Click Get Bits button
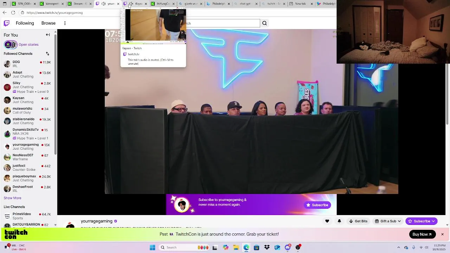450x253 pixels. [358, 221]
